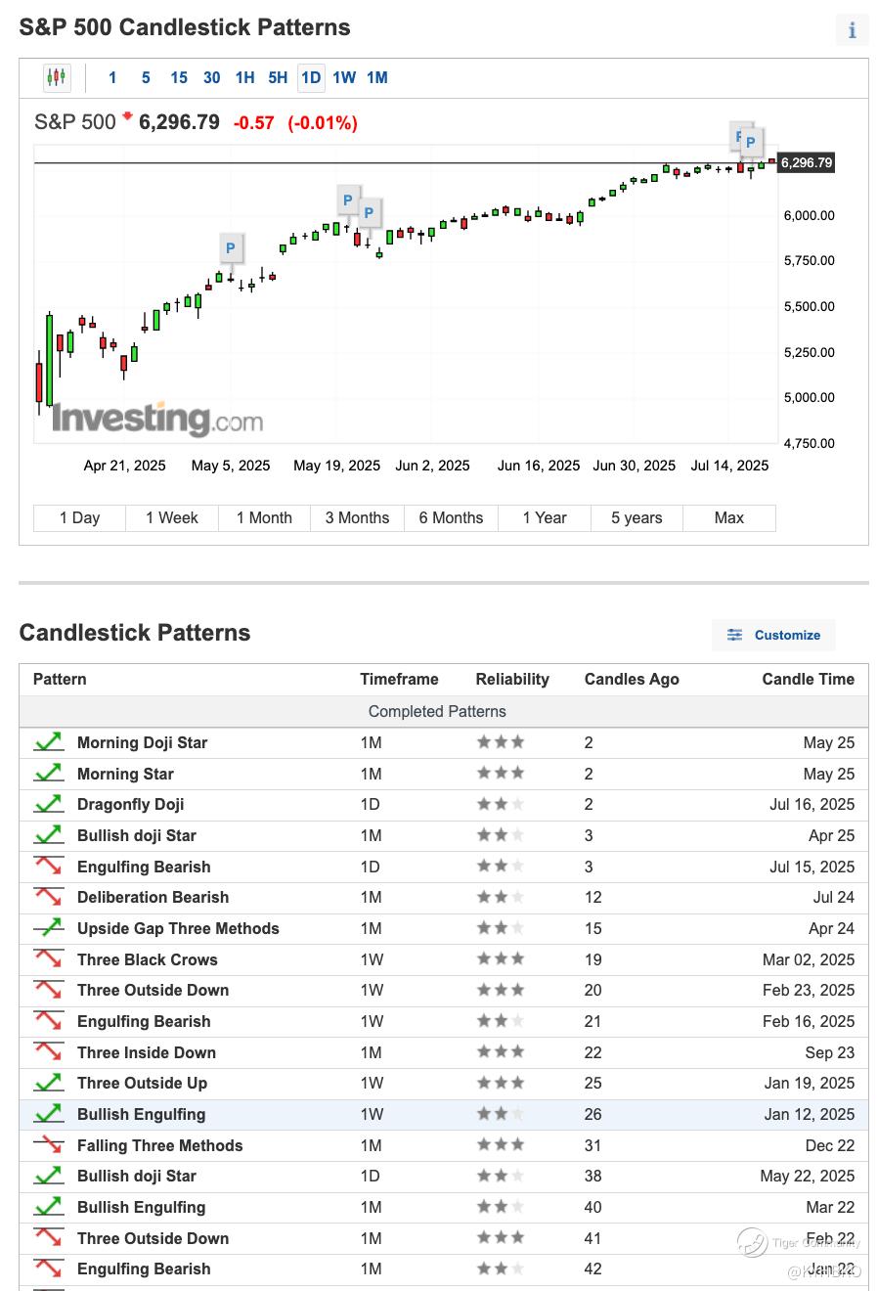This screenshot has height=1291, width=878.
Task: Click the bullish arrow icon for Three Outside Up
Action: pos(49,1083)
